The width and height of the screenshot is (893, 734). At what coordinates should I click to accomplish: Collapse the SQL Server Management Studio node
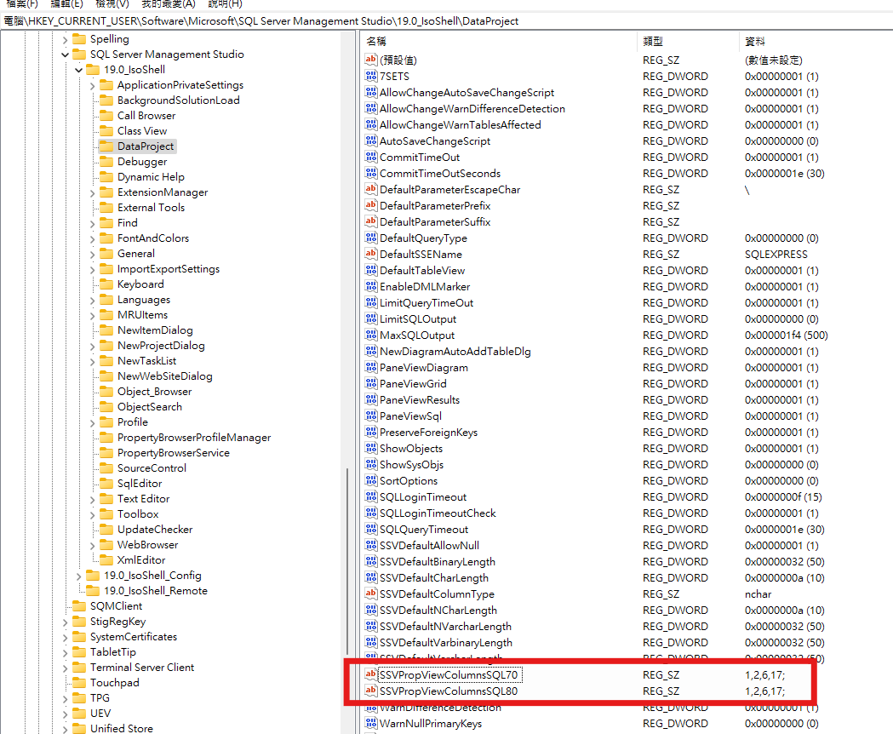(66, 54)
